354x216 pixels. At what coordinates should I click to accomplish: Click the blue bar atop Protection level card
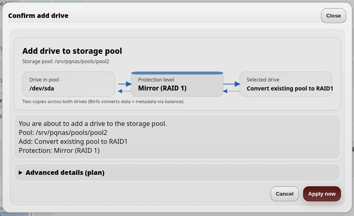pos(177,73)
